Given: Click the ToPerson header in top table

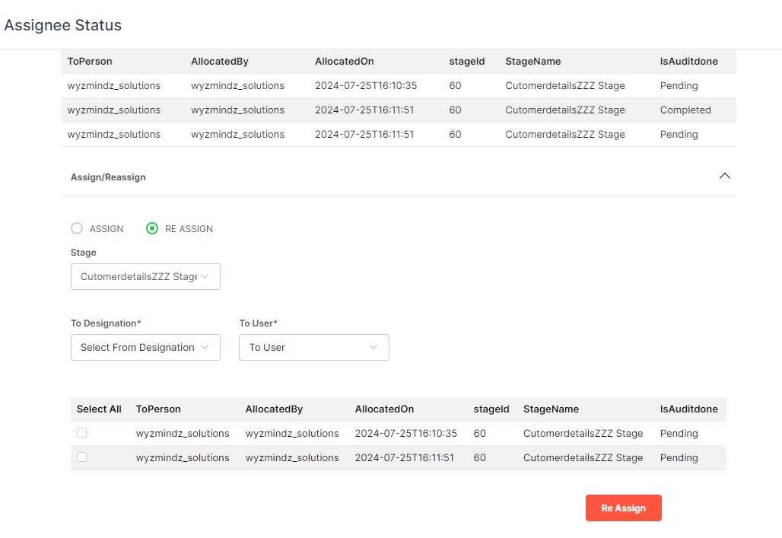Looking at the screenshot, I should point(90,62).
